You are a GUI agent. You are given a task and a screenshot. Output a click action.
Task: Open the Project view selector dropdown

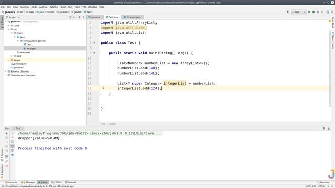(x=13, y=17)
